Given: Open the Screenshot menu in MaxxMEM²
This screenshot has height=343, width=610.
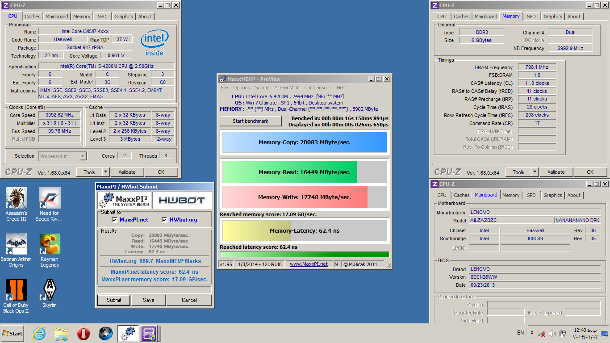Looking at the screenshot, I should 287,88.
